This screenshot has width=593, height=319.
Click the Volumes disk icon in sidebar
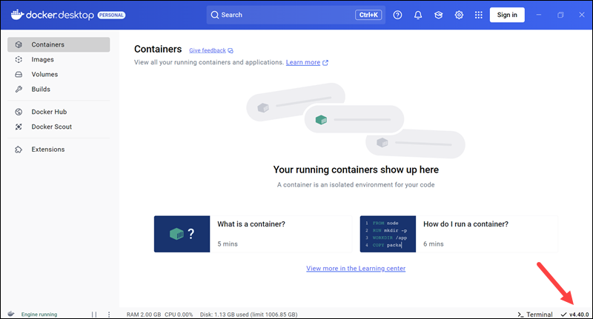click(19, 74)
